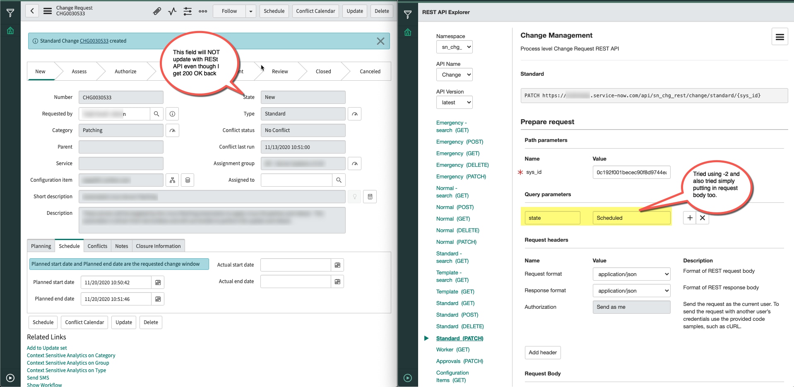The image size is (794, 387).
Task: Open the API Version latest dropdown
Action: coord(454,103)
